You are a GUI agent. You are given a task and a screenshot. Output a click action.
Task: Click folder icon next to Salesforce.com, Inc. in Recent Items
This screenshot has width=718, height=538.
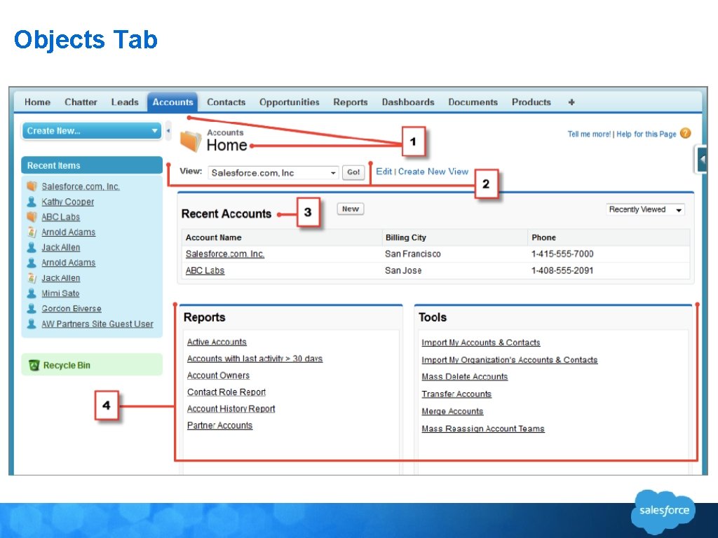coord(32,186)
